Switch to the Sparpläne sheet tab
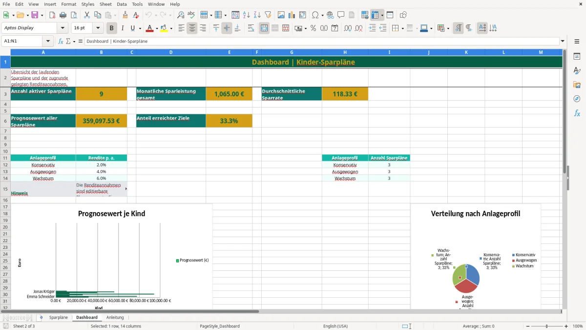 point(59,317)
